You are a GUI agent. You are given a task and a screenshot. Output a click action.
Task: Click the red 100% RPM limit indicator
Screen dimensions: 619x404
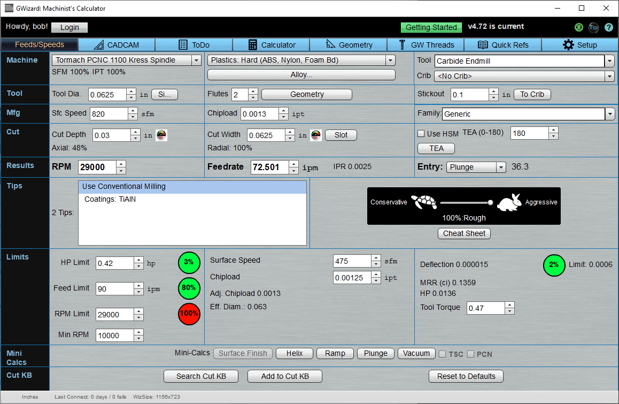click(x=189, y=314)
